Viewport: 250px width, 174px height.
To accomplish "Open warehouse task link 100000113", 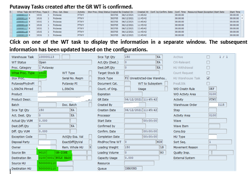I will (x=22, y=15).
